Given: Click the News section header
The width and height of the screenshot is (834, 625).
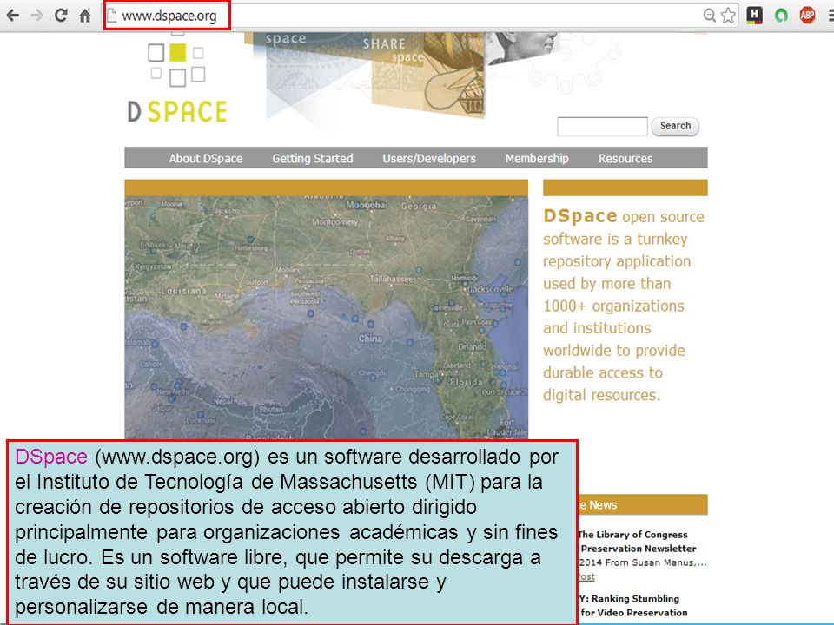Looking at the screenshot, I should (643, 505).
